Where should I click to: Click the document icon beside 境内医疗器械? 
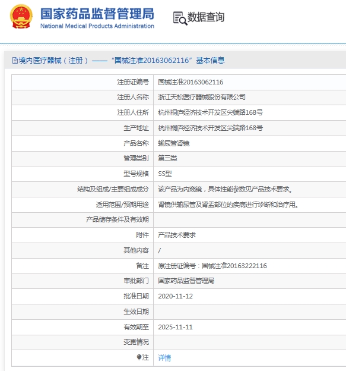(x=15, y=61)
